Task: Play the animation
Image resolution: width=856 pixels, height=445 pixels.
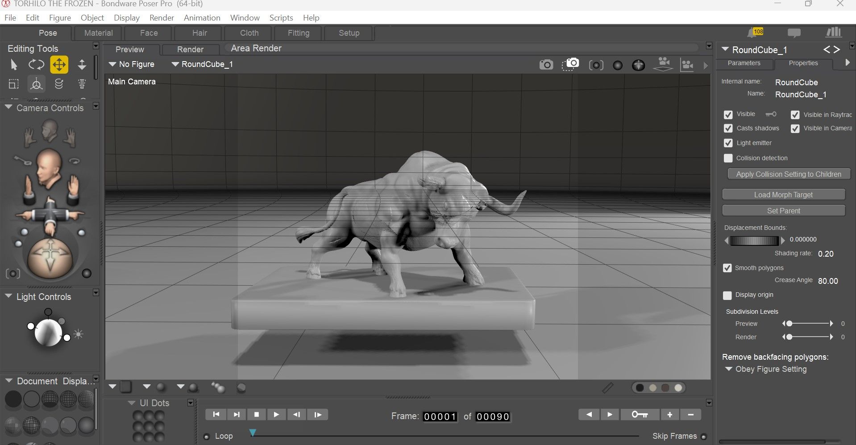Action: pyautogui.click(x=276, y=415)
